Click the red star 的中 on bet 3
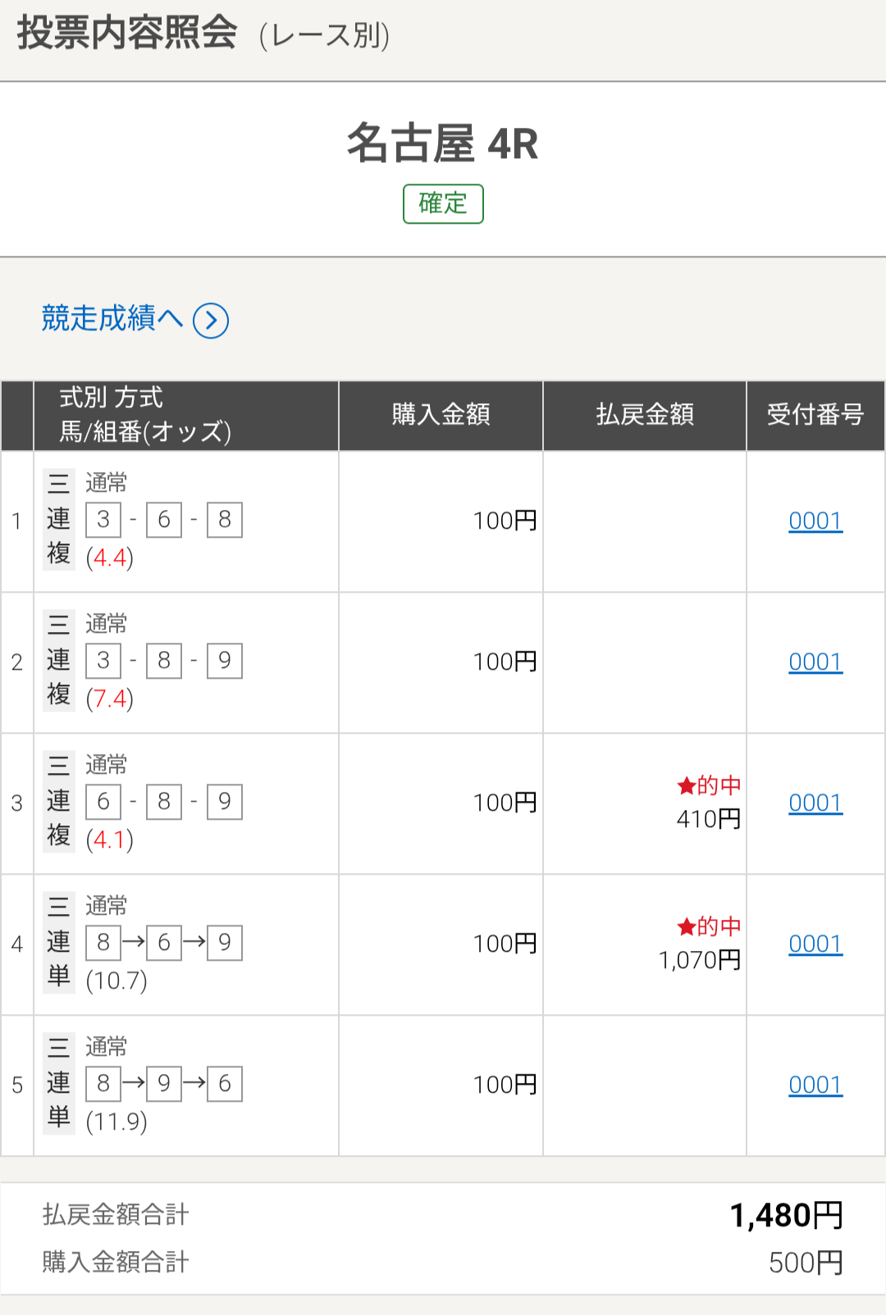Viewport: 886px width, 1315px height. tap(709, 786)
